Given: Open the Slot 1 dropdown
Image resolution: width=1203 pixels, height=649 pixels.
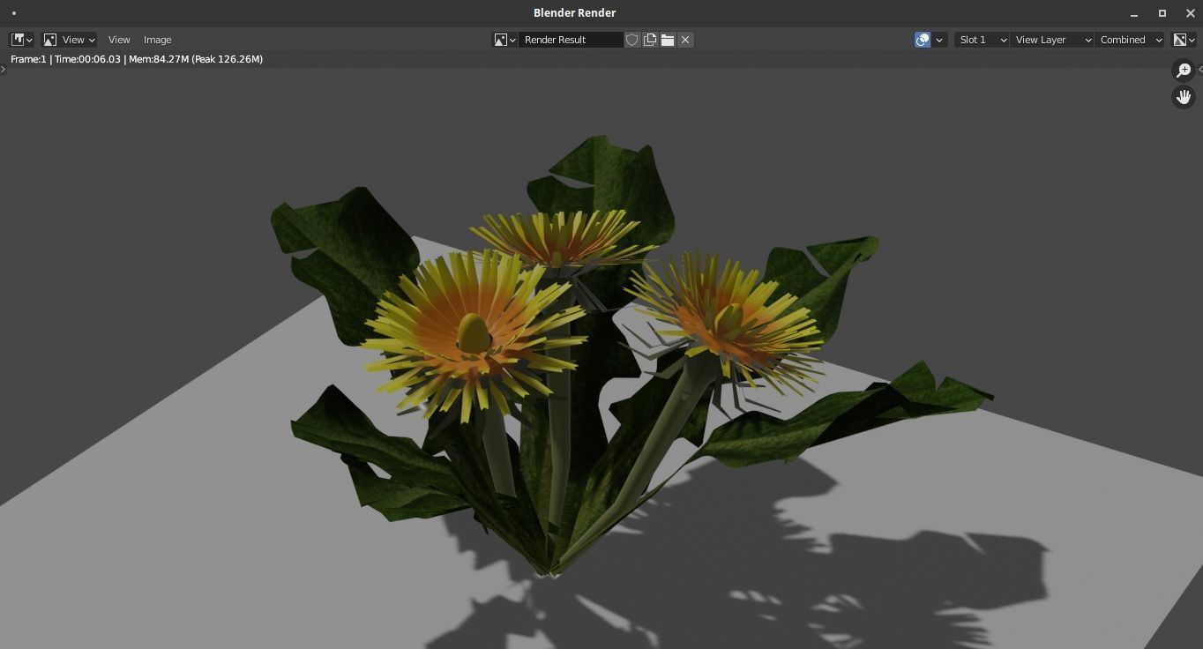Looking at the screenshot, I should click(x=981, y=40).
